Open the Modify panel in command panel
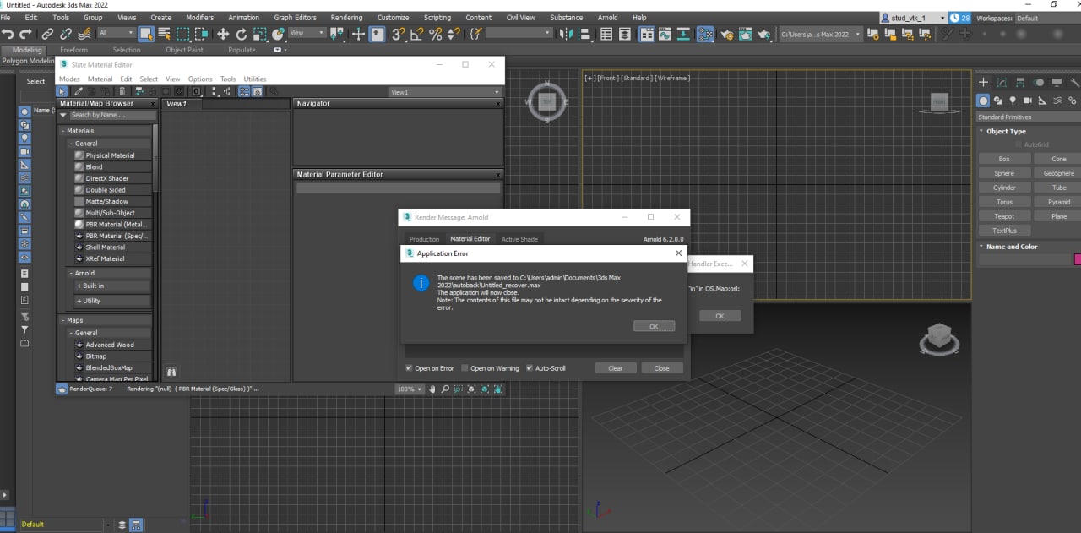 coord(1002,82)
